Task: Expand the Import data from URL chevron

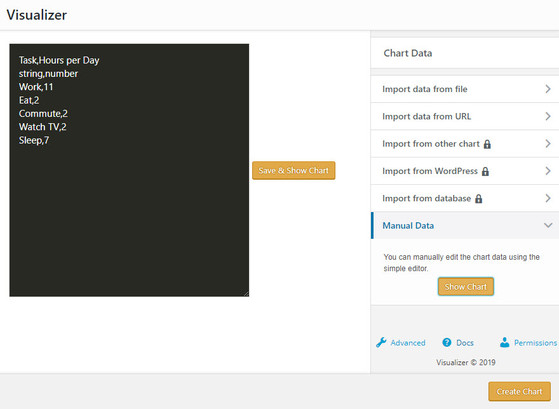Action: click(x=548, y=116)
